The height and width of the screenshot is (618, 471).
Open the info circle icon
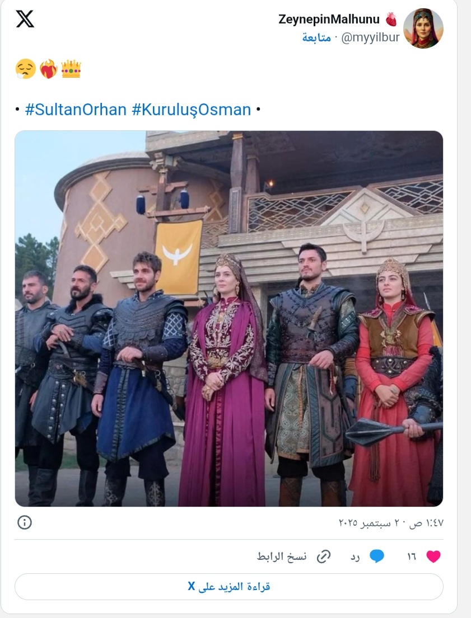click(x=25, y=522)
